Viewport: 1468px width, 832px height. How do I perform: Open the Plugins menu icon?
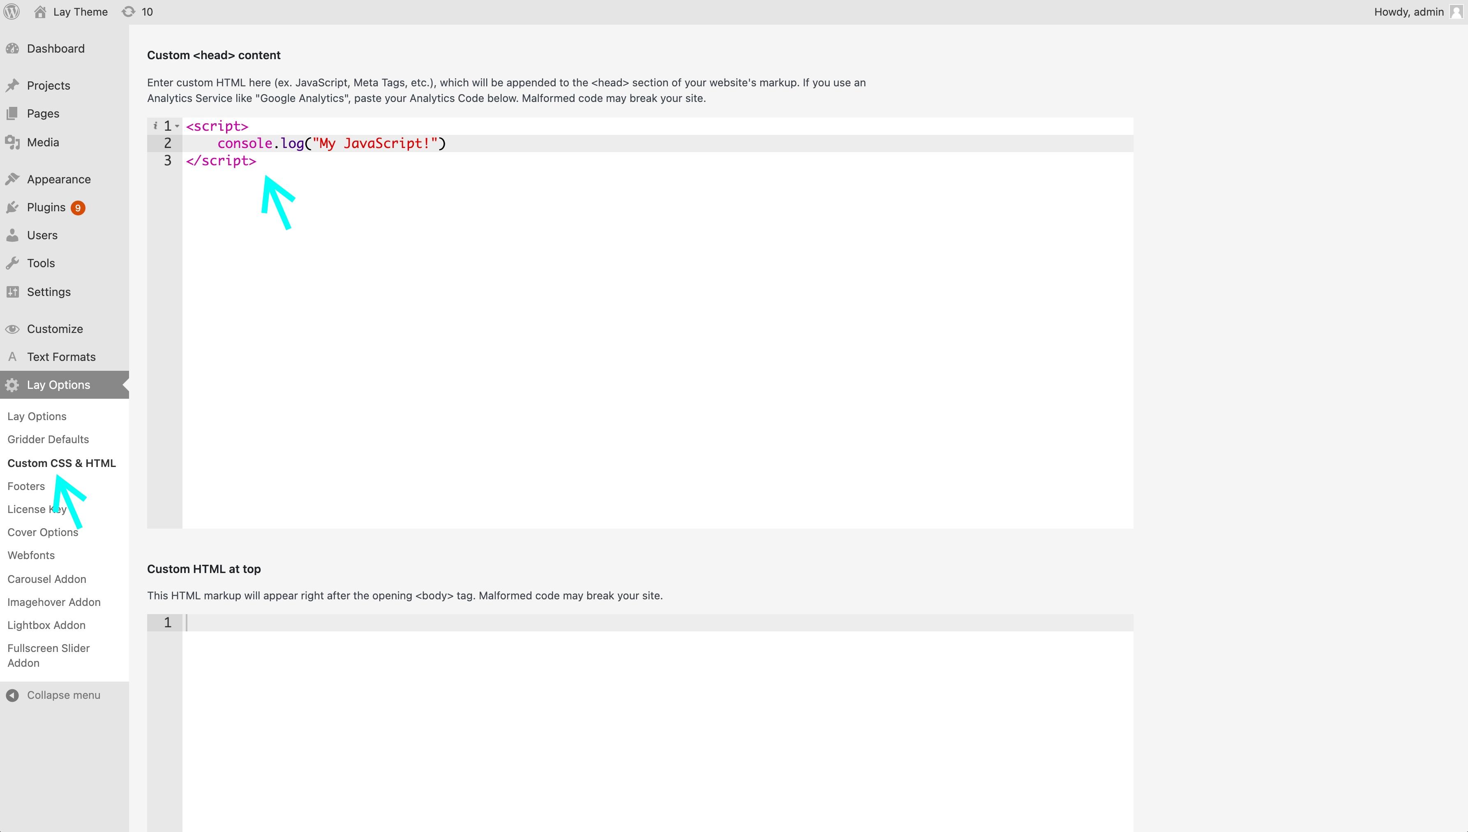point(14,208)
